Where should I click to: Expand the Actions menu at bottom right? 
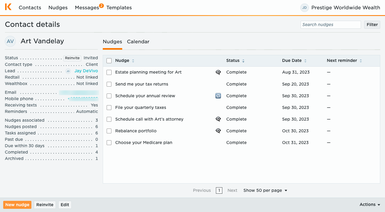coord(370,205)
